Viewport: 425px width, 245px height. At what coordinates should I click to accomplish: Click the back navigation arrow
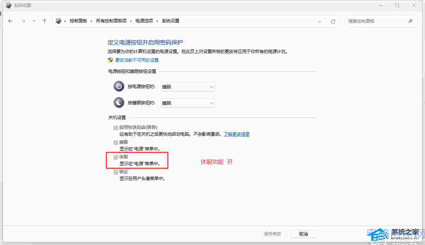pyautogui.click(x=10, y=21)
